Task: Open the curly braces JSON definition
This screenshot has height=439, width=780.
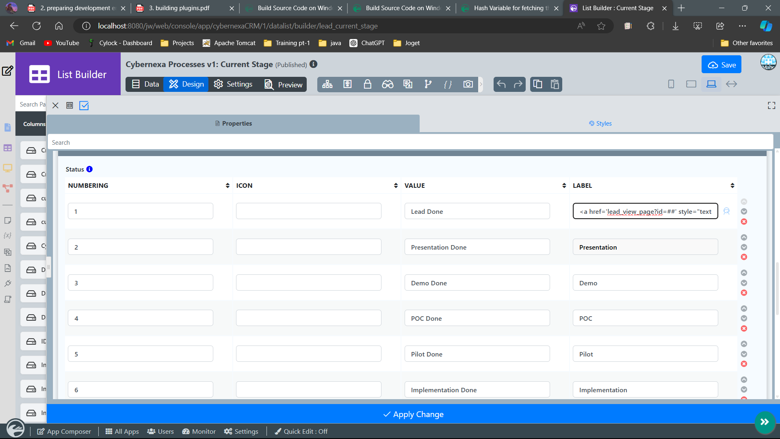Action: 448,84
